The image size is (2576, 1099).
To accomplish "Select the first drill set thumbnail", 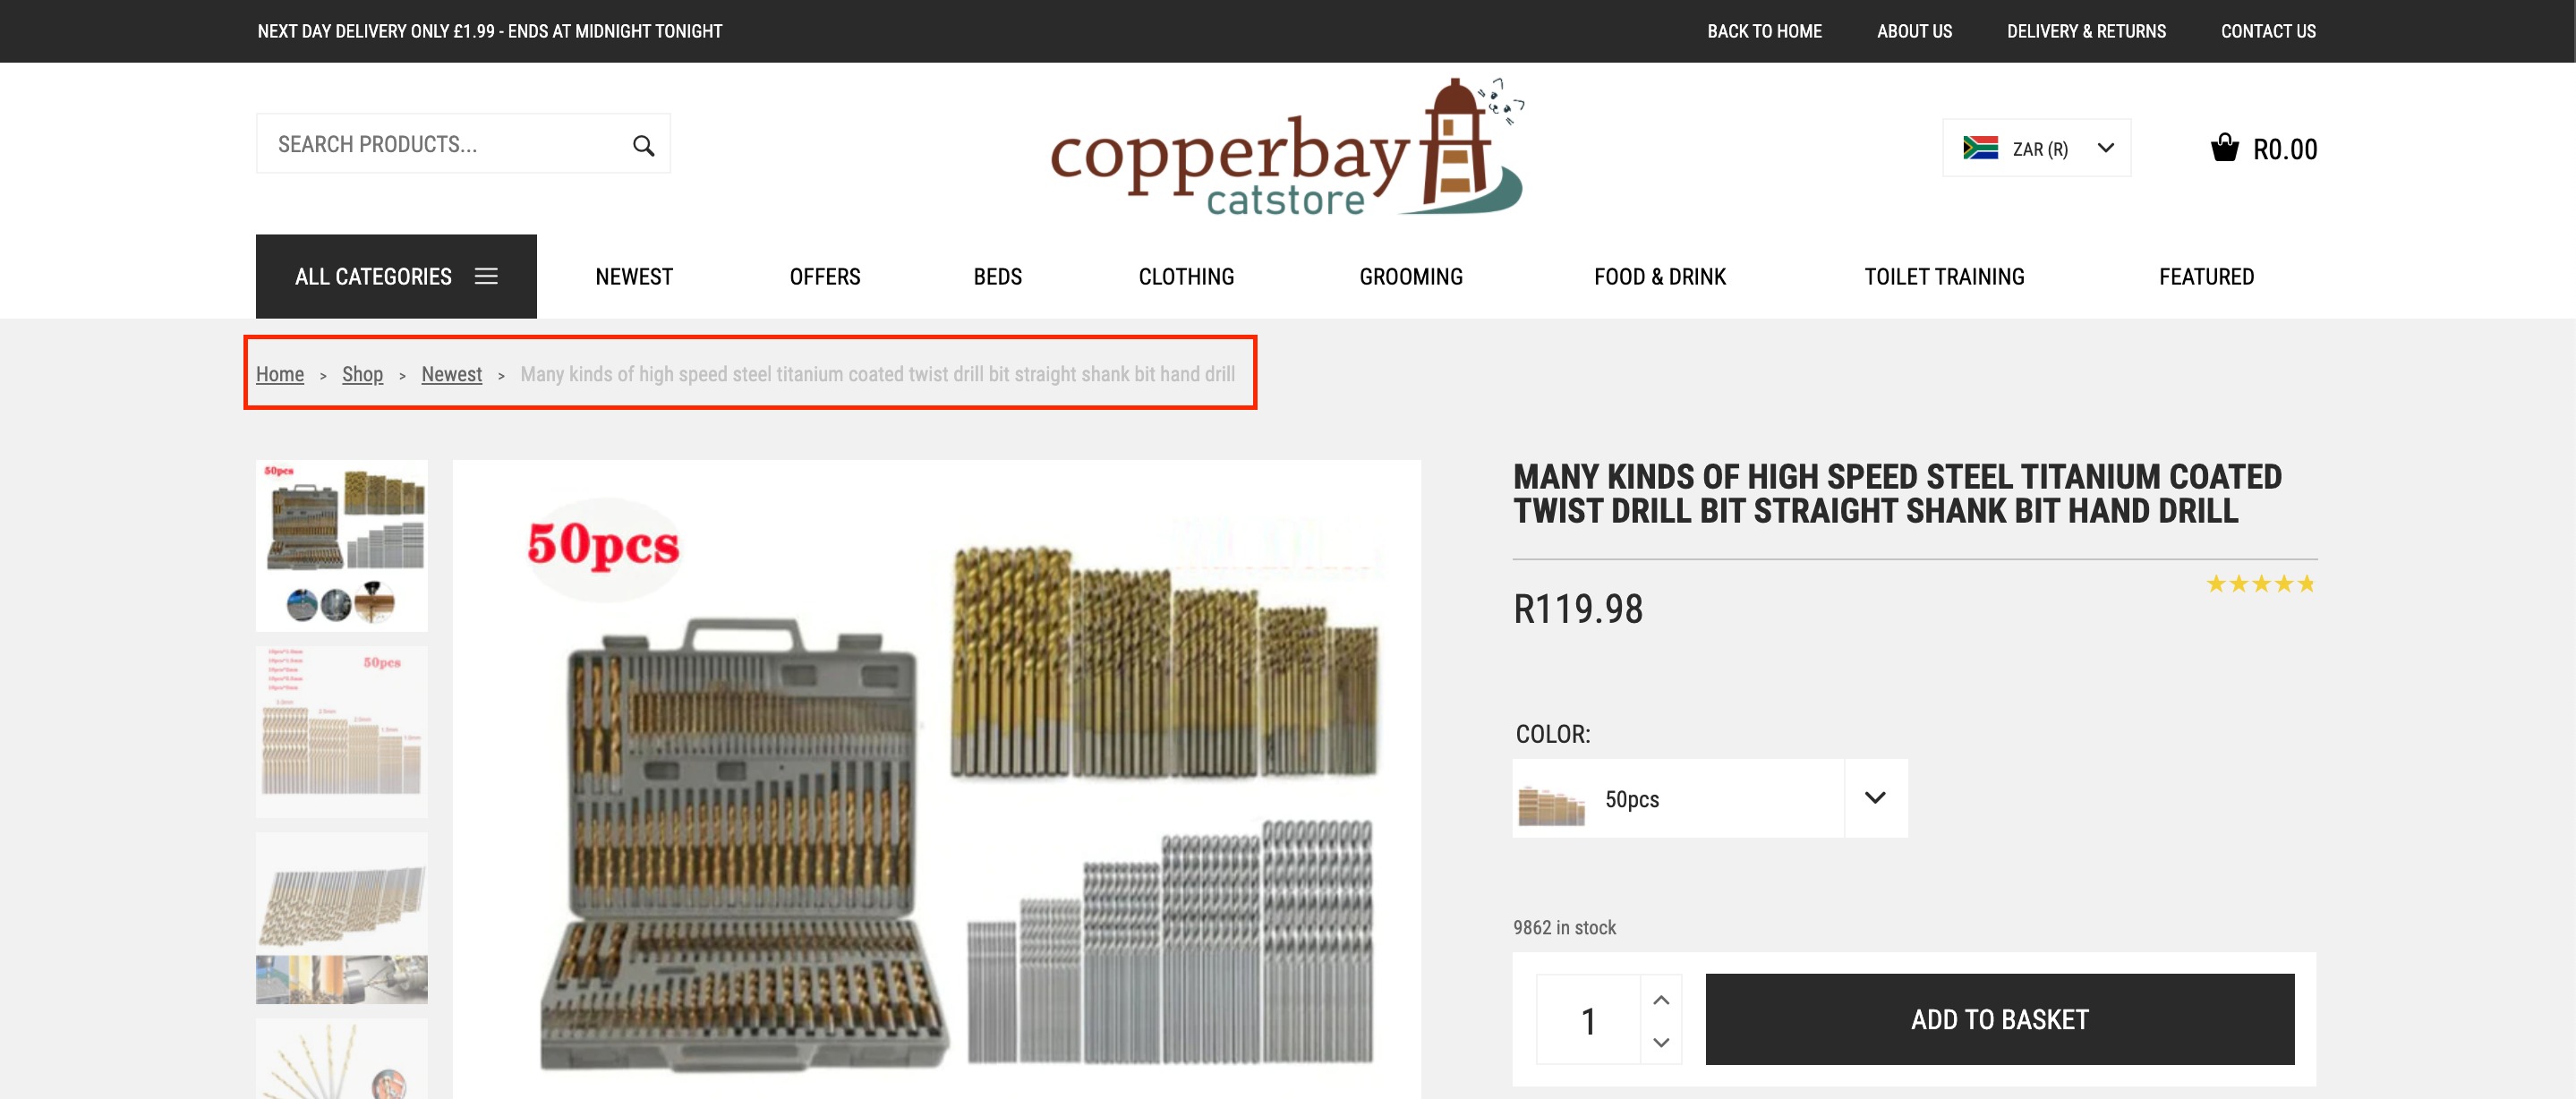I will (x=341, y=545).
